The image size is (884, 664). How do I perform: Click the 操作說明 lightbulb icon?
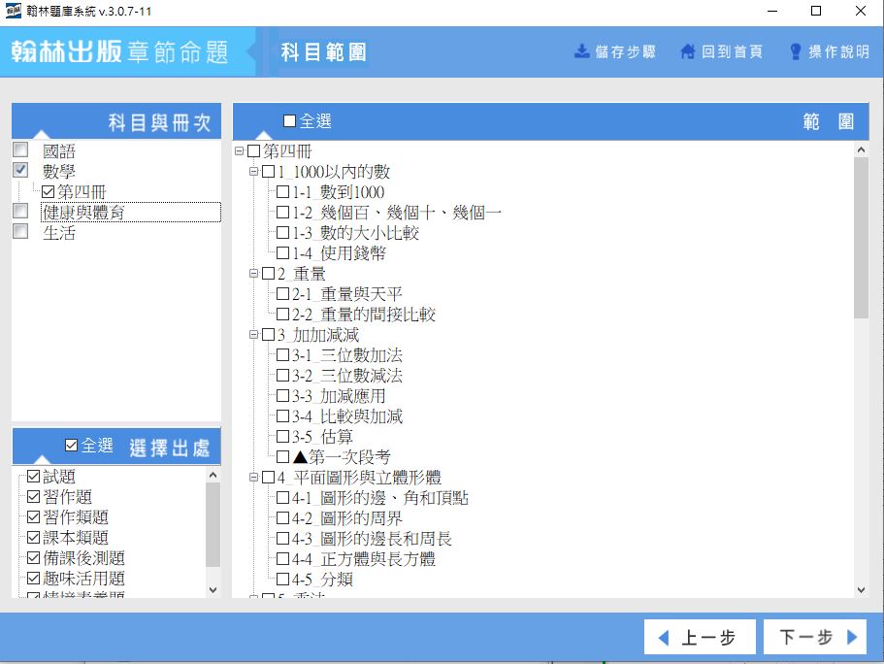795,51
